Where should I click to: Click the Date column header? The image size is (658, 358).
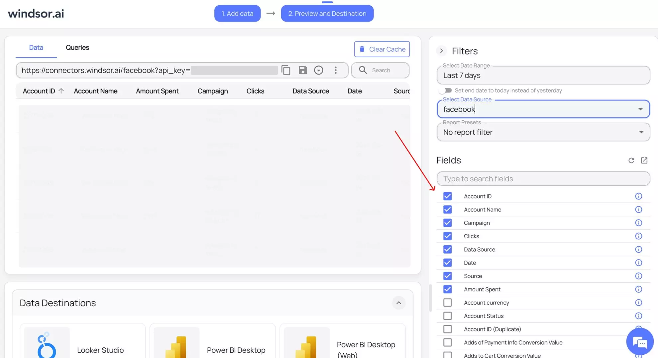point(355,91)
